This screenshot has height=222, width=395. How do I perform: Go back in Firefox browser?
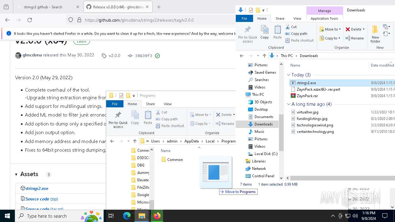(x=7, y=20)
